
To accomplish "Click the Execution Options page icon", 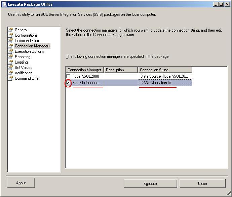I will click(x=11, y=51).
